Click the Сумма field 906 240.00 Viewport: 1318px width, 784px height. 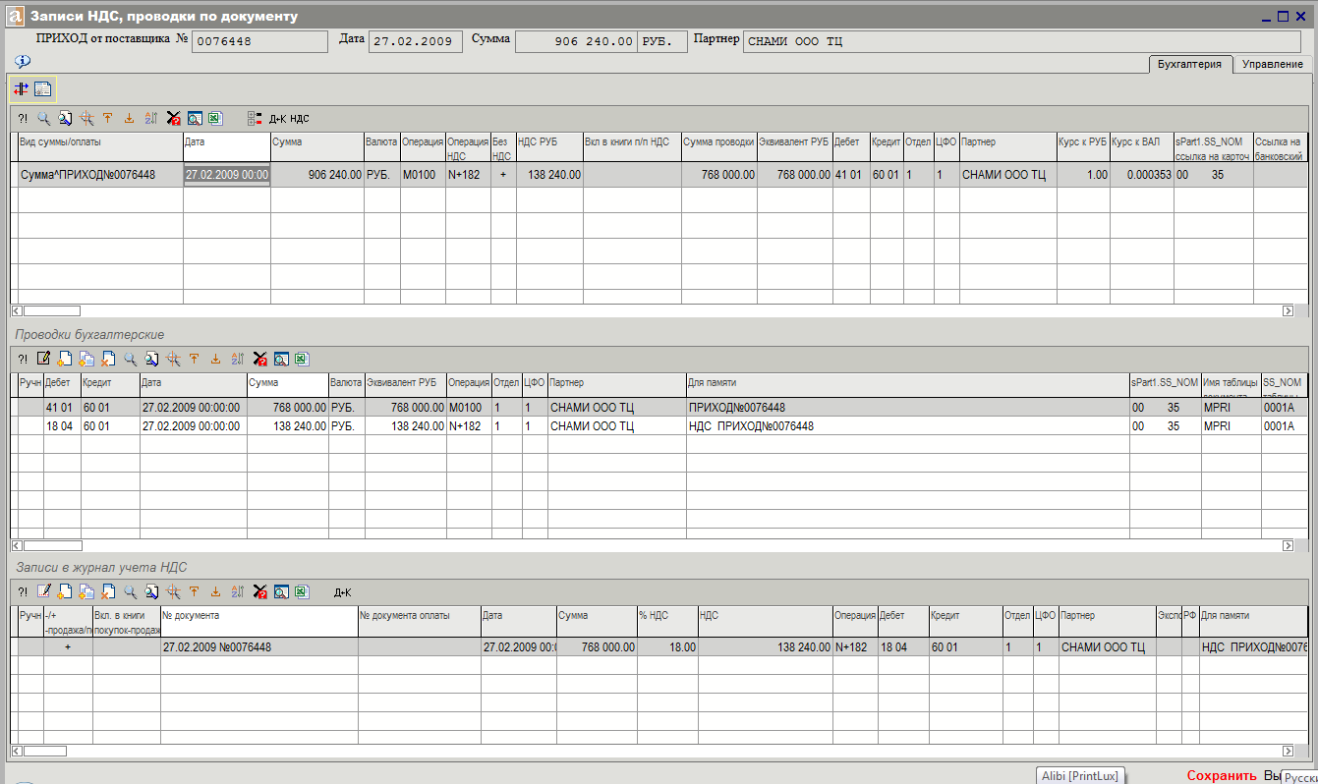(576, 41)
